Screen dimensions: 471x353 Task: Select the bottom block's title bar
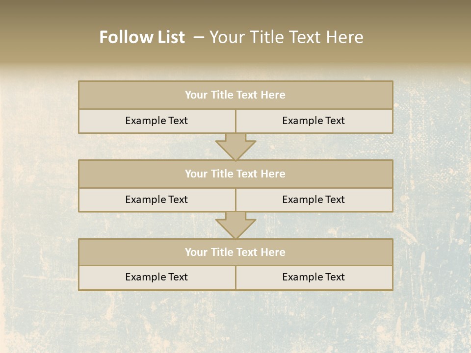coord(235,252)
